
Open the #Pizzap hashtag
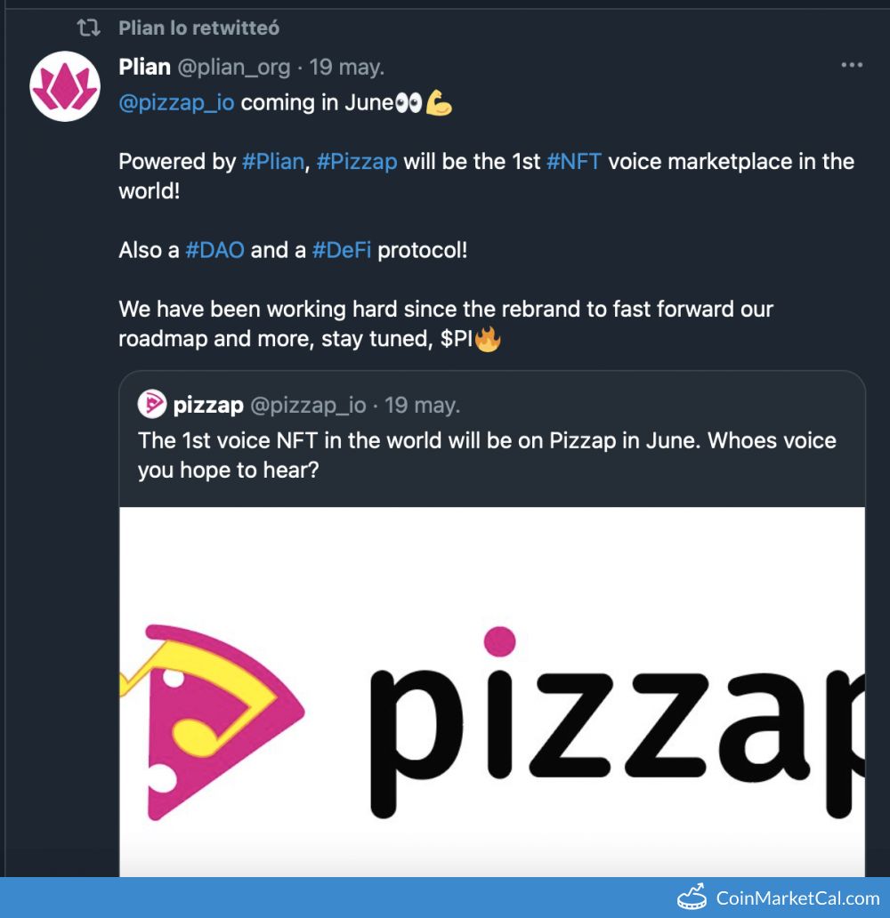357,162
